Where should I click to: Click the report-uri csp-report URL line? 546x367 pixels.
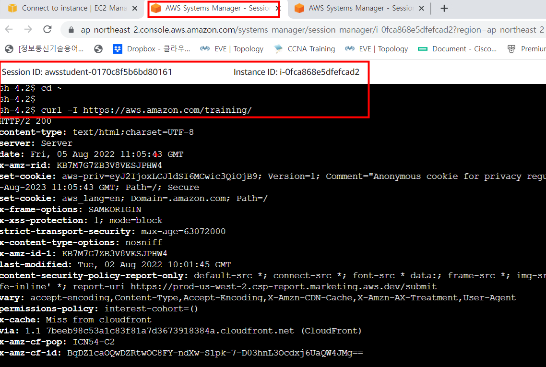click(218, 287)
